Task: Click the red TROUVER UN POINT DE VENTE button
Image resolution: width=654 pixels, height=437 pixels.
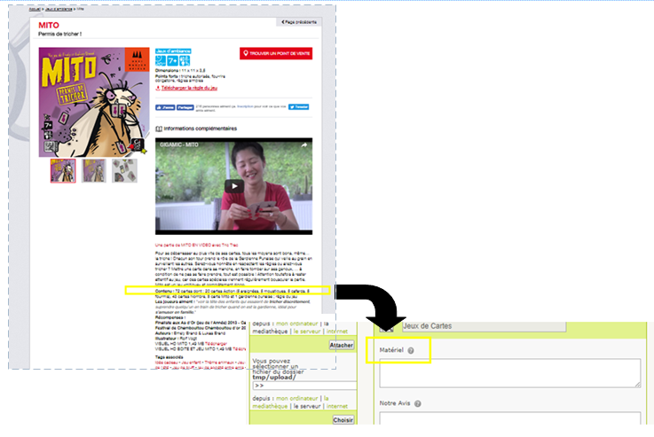Action: pos(276,54)
